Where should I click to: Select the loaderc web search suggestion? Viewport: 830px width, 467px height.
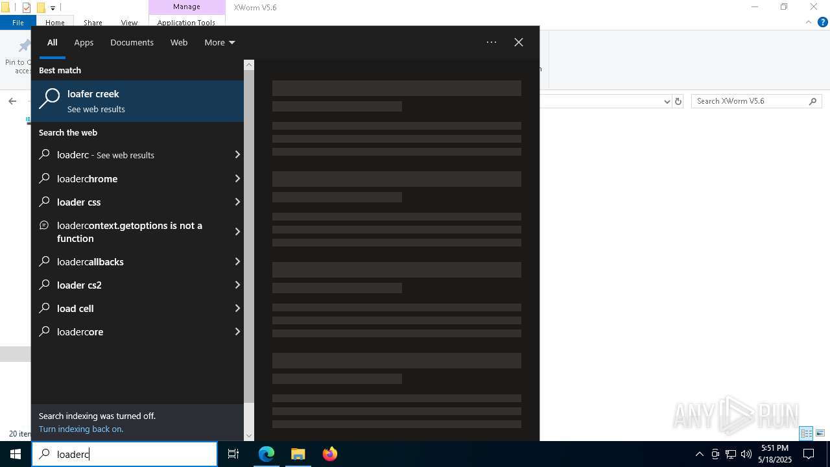point(131,155)
